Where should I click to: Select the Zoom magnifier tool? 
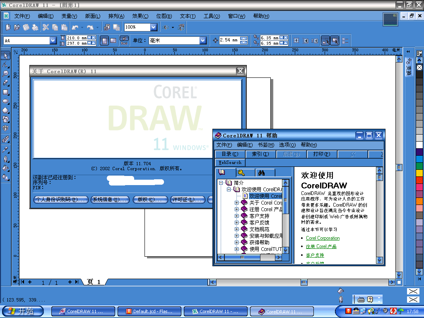click(x=6, y=74)
